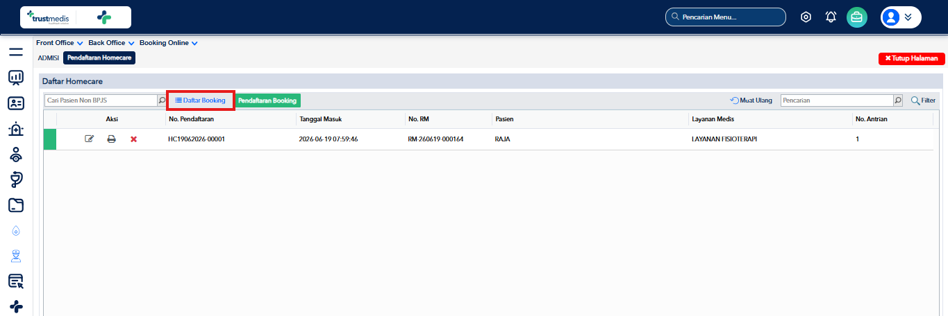Expand the user profile double chevron
This screenshot has width=948, height=316.
click(x=908, y=17)
